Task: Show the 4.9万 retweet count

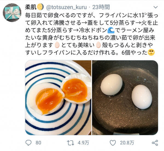Action: [82, 143]
